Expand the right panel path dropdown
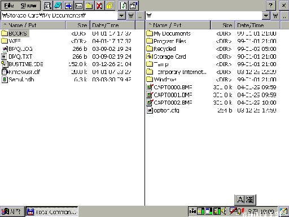This screenshot has width=289, height=217. (266, 16)
